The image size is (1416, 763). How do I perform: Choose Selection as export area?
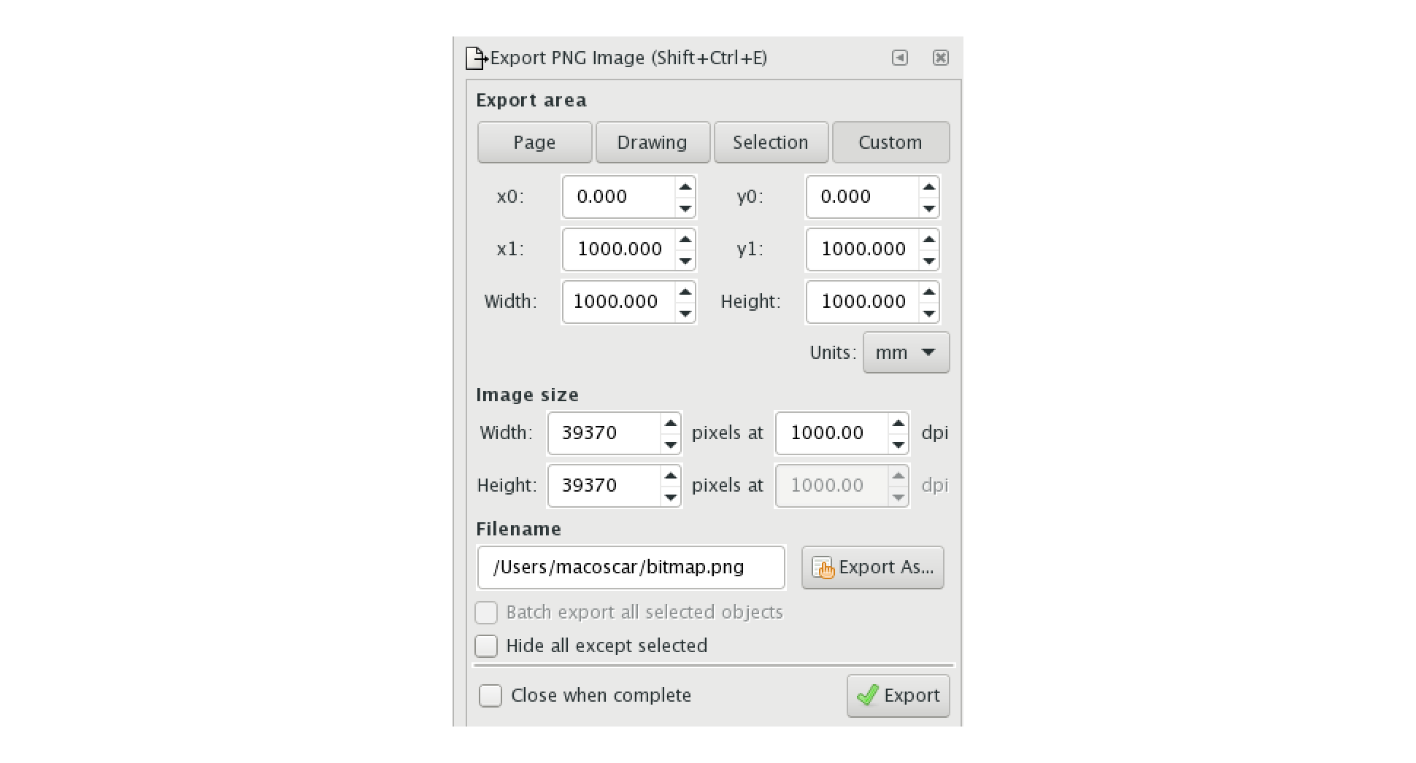(x=771, y=142)
